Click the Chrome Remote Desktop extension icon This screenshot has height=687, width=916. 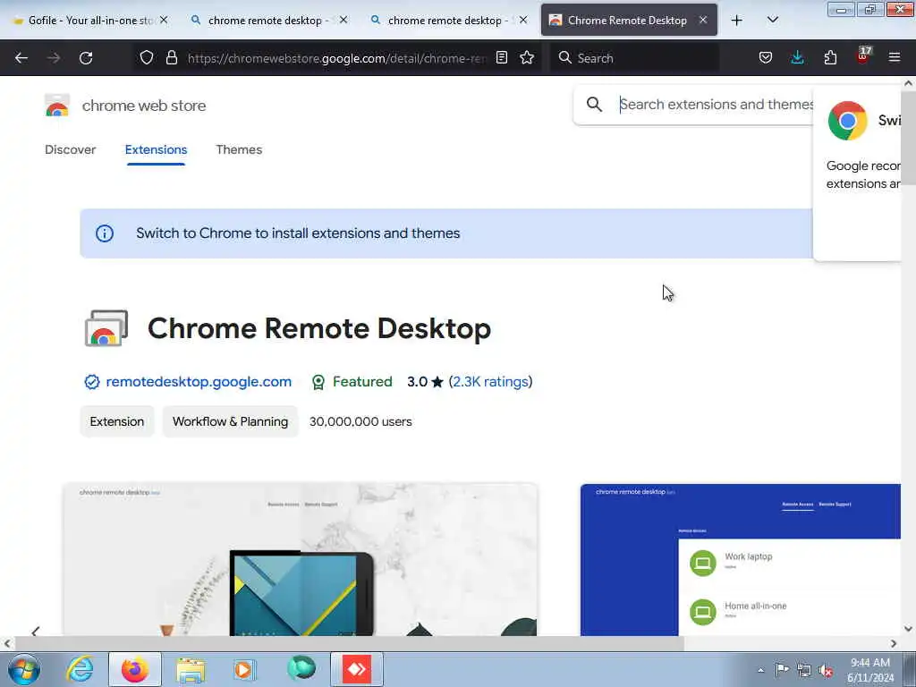[x=106, y=328]
